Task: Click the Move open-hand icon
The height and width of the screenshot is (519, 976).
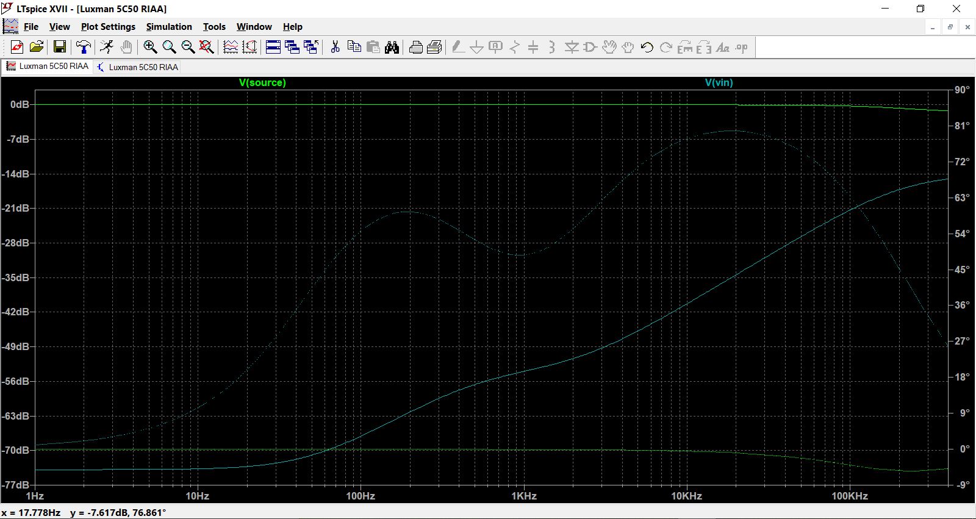Action: 609,47
